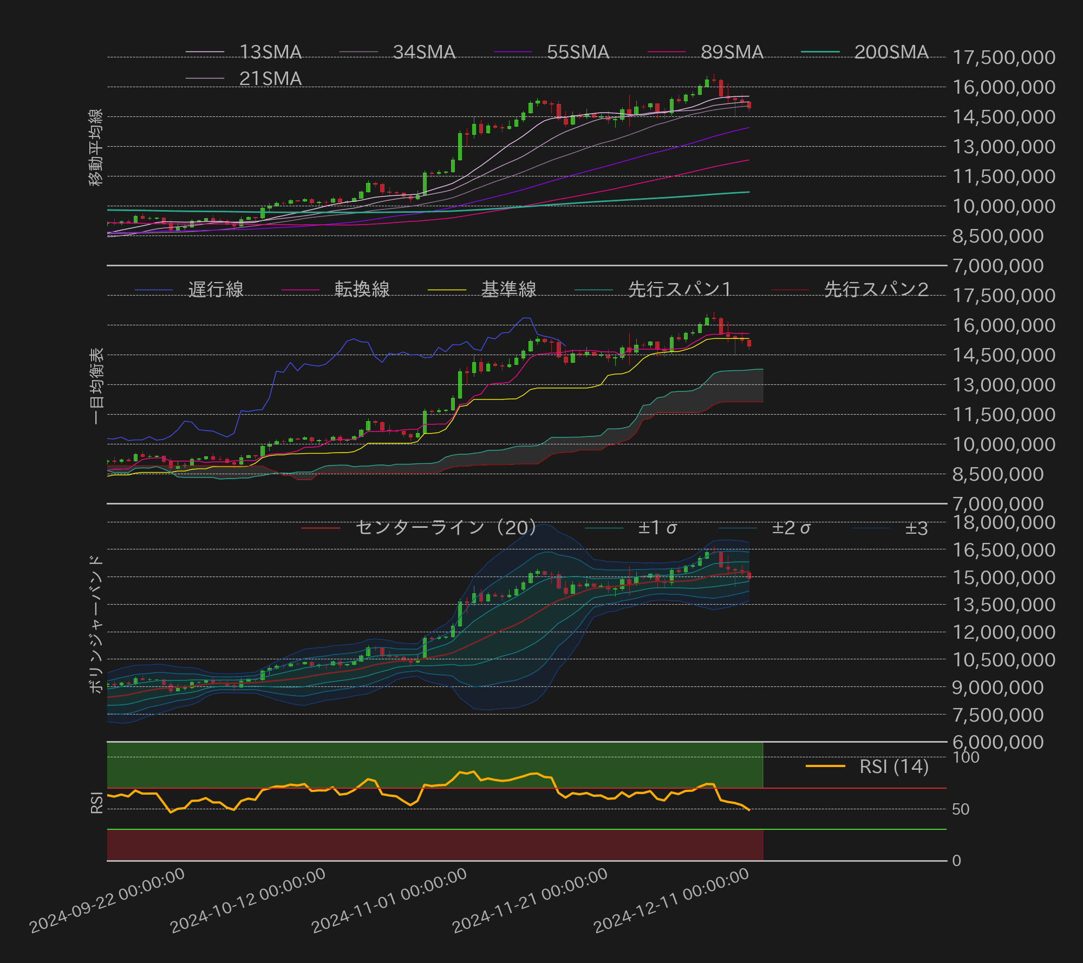Click the RSI (14) legend entry

click(x=893, y=767)
